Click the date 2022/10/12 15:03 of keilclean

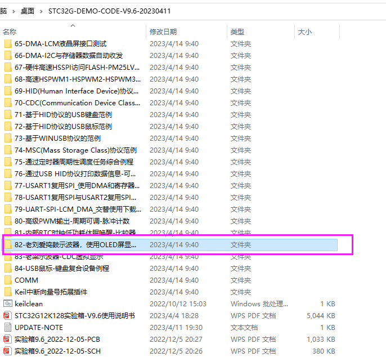click(178, 304)
